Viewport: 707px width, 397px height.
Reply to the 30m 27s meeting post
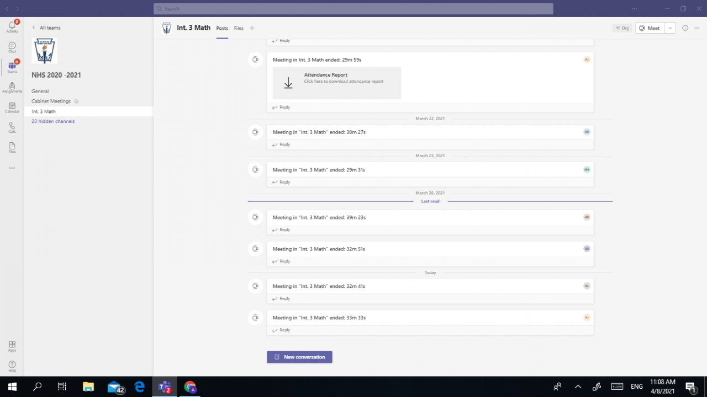(x=281, y=144)
